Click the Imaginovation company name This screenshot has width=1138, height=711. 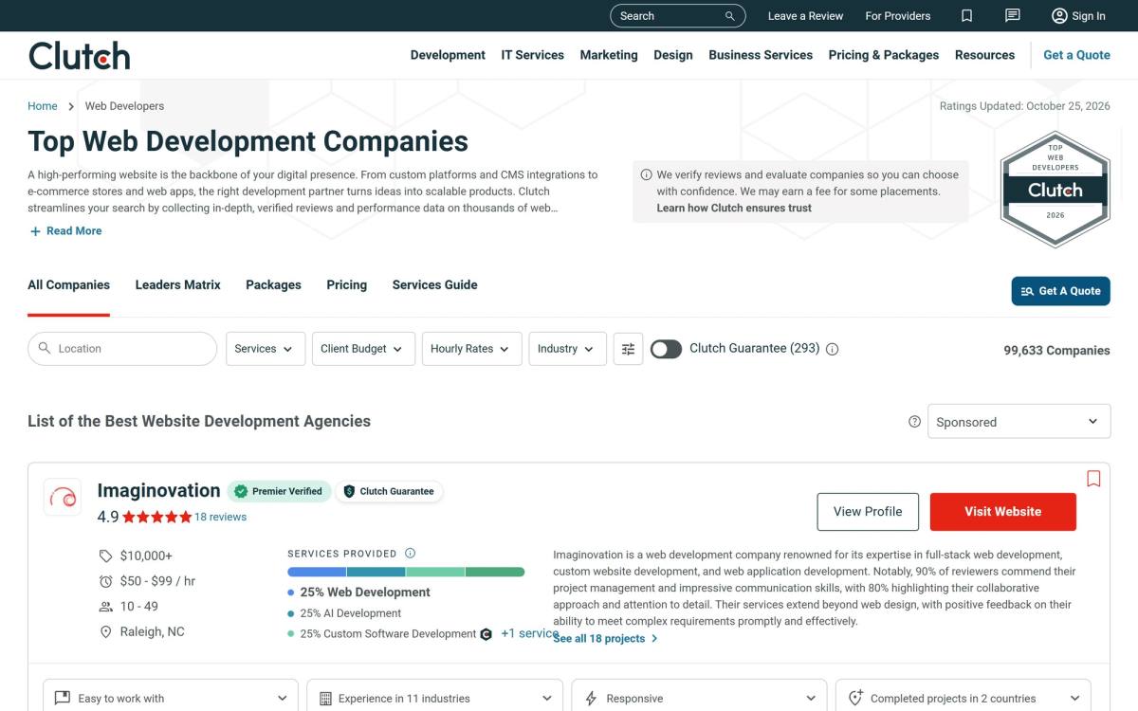158,490
